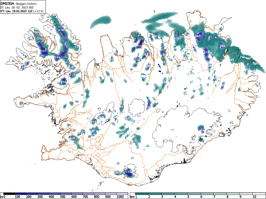Click the black 0–100 m legend swatch
Screen dimensions: 266x199
(9, 194)
